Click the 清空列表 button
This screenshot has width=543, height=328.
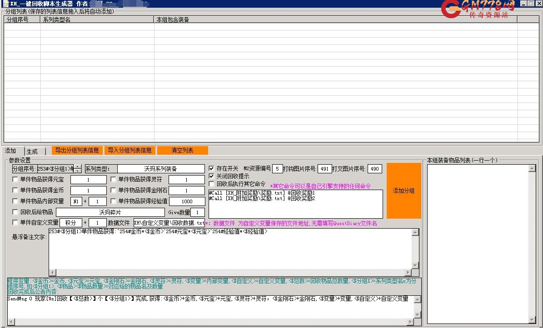(x=182, y=151)
